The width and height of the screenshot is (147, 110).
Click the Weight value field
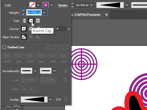[34, 13]
